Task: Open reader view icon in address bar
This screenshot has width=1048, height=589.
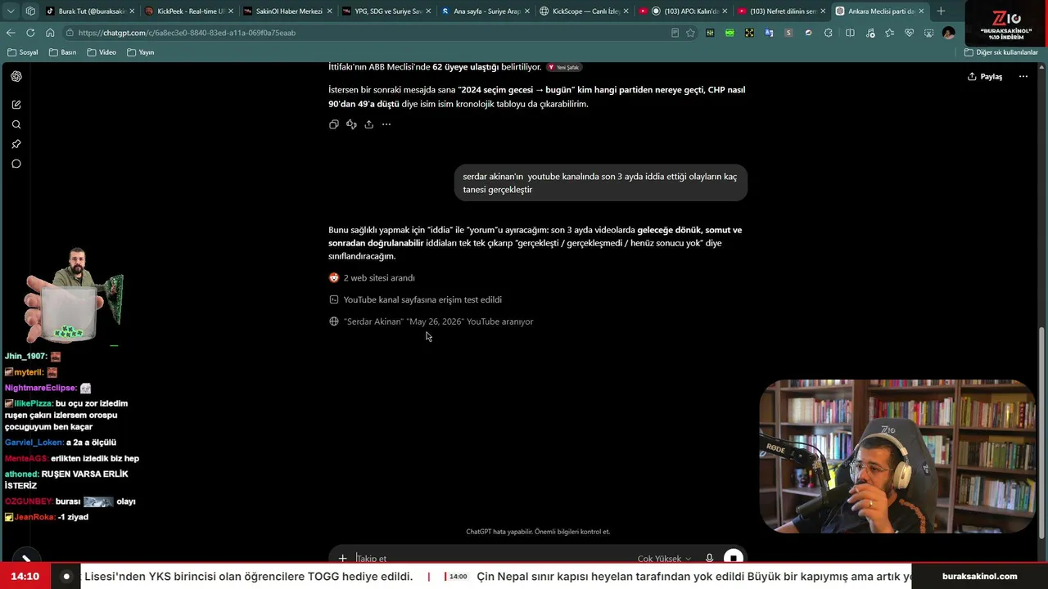Action: pos(675,33)
